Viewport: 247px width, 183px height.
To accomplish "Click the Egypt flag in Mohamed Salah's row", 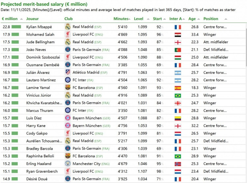I will tap(178, 34).
